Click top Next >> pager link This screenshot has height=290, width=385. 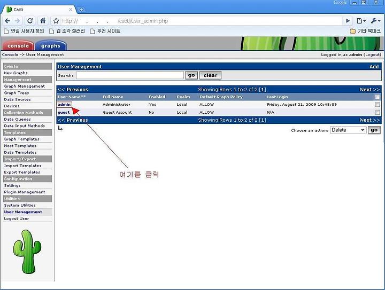pyautogui.click(x=369, y=90)
